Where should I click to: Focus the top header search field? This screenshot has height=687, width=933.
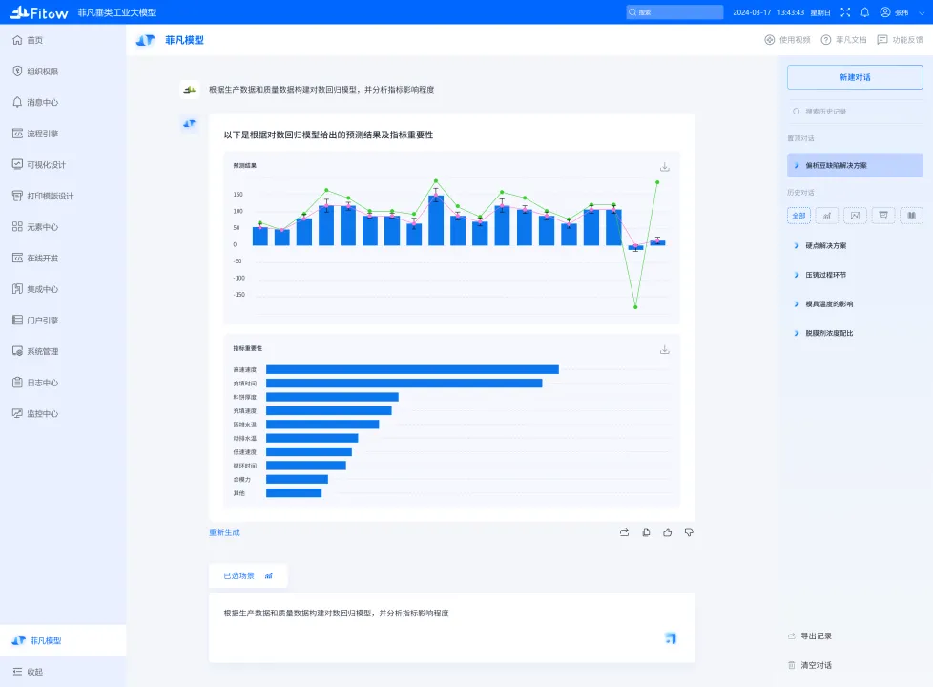pyautogui.click(x=674, y=11)
